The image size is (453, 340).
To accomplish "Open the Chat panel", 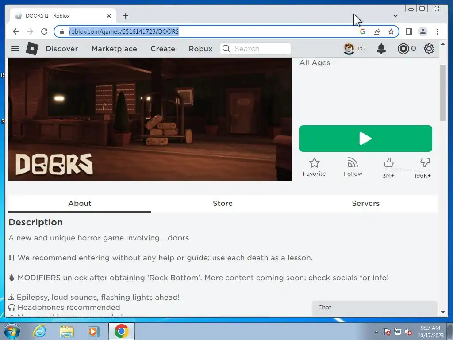I will point(375,308).
